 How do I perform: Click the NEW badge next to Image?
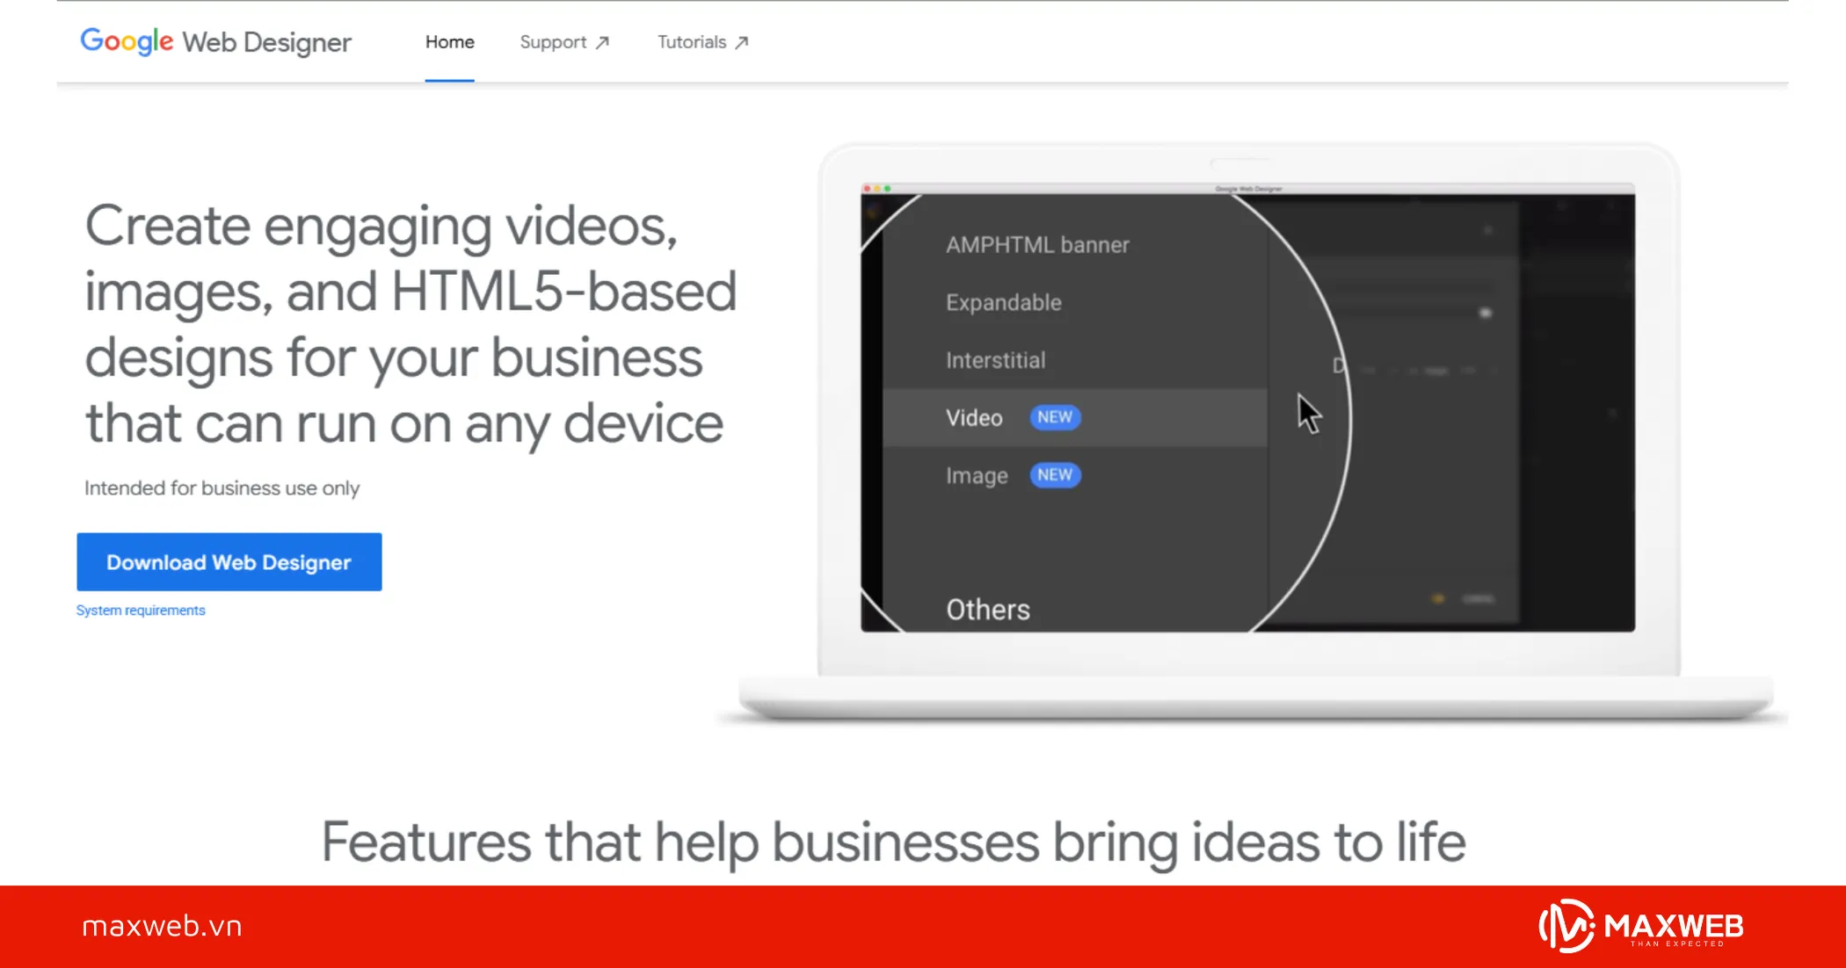pyautogui.click(x=1054, y=475)
